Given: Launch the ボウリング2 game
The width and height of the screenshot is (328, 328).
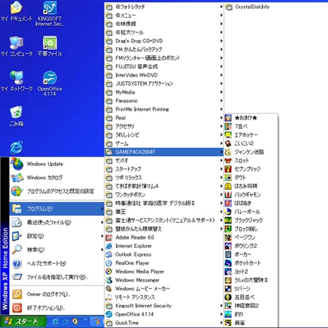Looking at the screenshot, I should click(251, 246).
